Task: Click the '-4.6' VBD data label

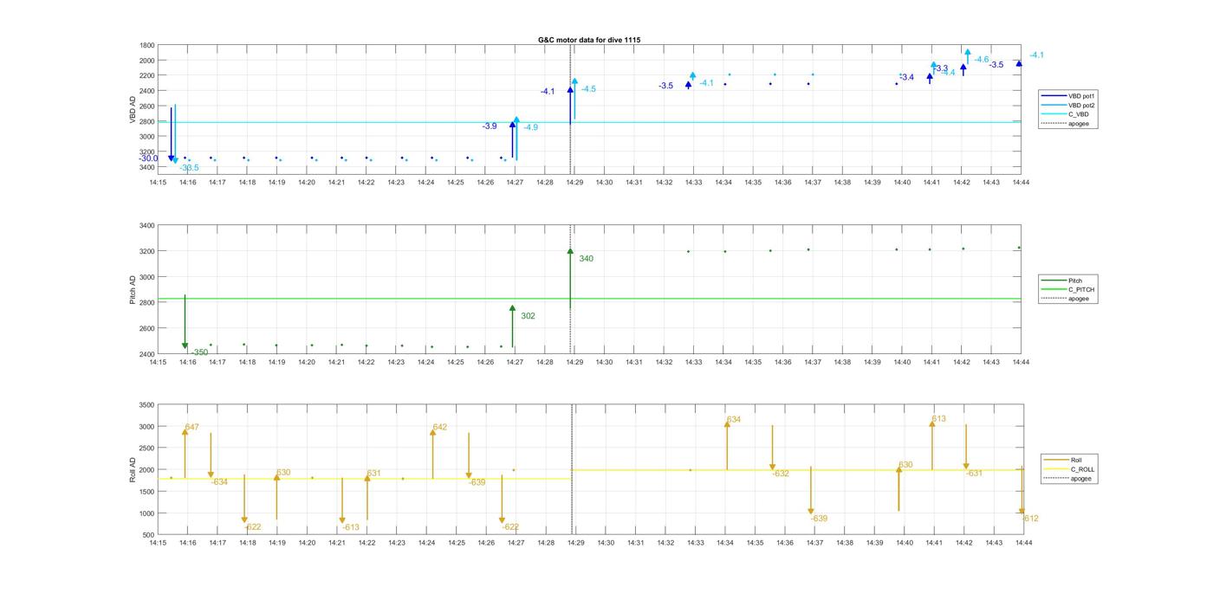Action: (x=981, y=60)
